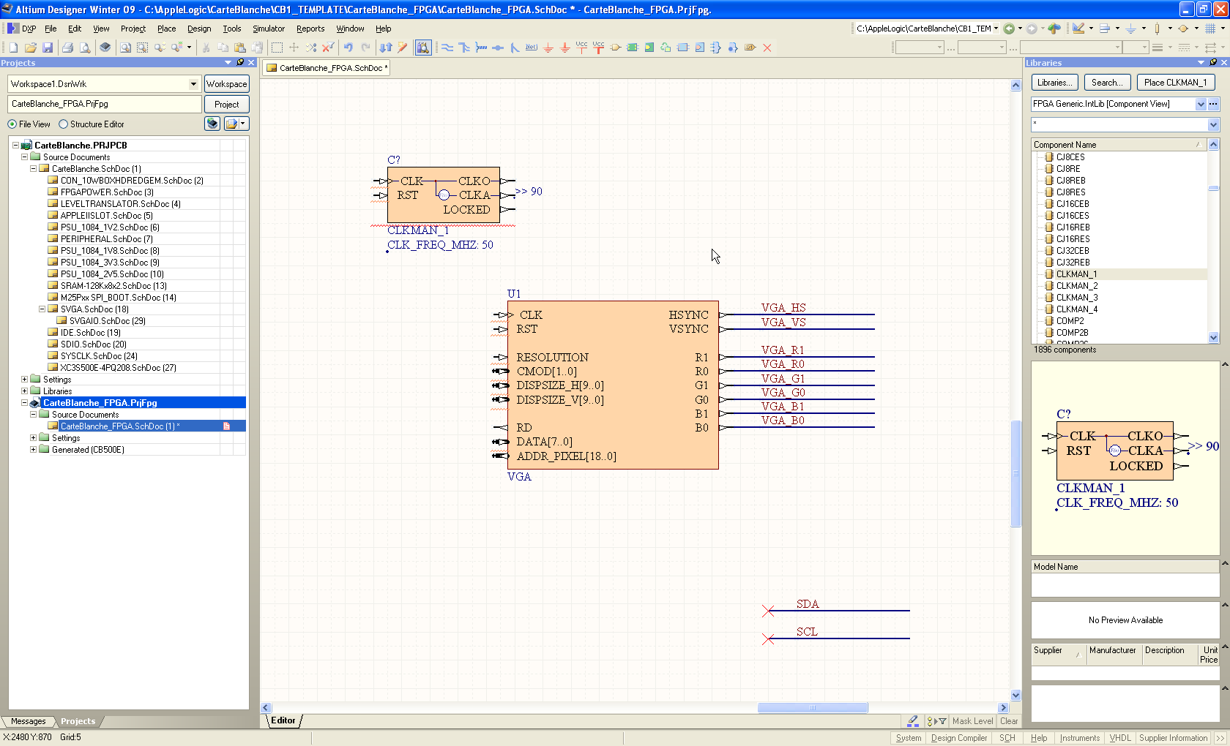1230x746 pixels.
Task: Fit document with the zoom icon
Action: click(x=125, y=48)
